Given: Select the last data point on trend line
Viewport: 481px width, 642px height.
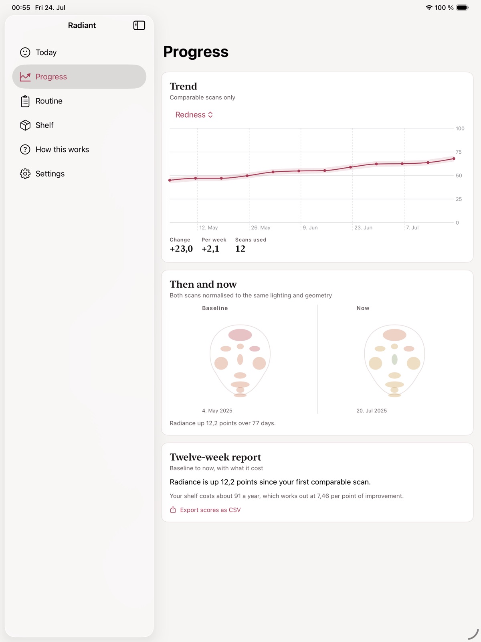Looking at the screenshot, I should (x=454, y=158).
